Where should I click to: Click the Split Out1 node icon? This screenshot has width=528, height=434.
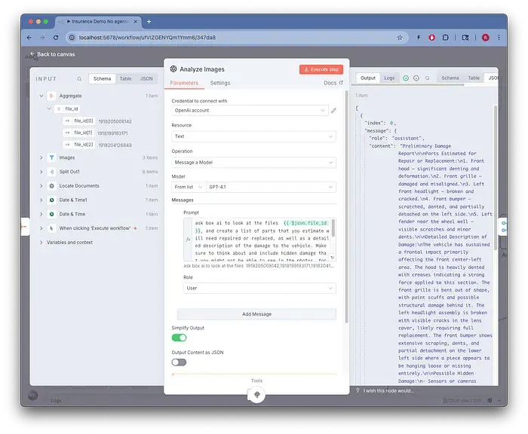[51, 172]
